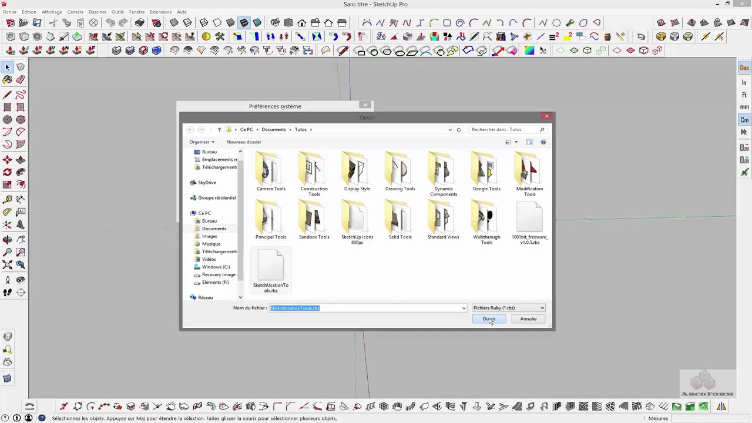This screenshot has height=423, width=752.
Task: Choose the Rotate tool
Action: (8, 172)
